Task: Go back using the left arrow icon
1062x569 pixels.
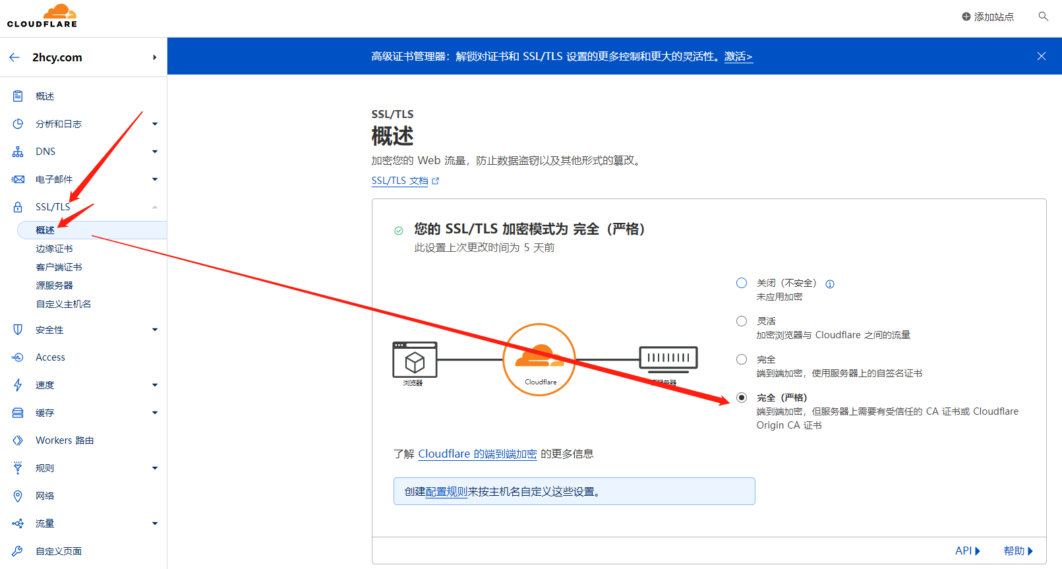Action: [15, 57]
